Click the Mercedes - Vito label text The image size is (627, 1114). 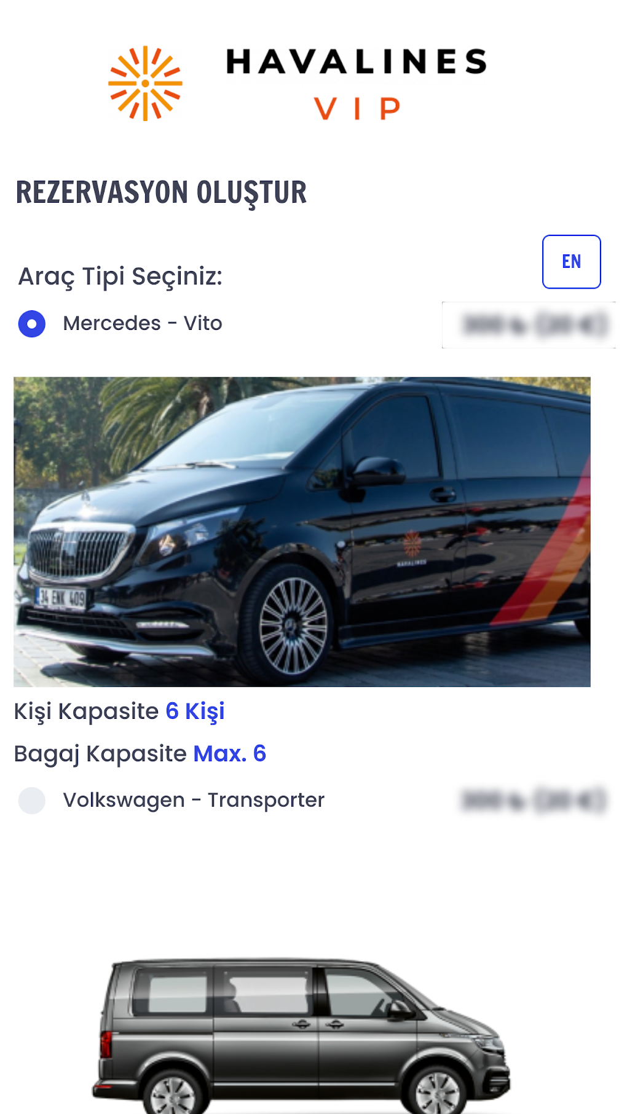pos(143,323)
